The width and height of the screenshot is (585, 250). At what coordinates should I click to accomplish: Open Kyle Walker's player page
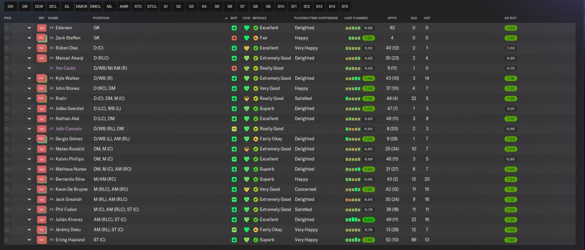pos(67,78)
